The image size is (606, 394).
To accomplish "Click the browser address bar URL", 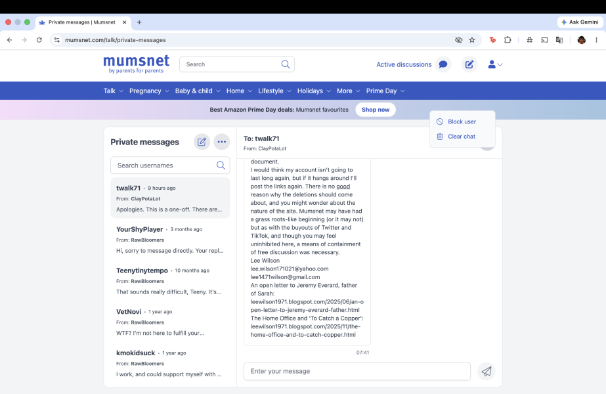I will pyautogui.click(x=115, y=40).
